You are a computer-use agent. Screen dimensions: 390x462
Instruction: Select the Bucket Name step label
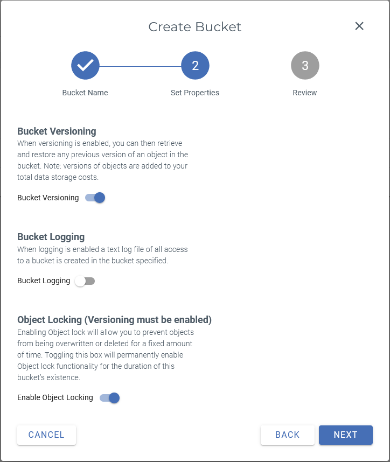[85, 93]
